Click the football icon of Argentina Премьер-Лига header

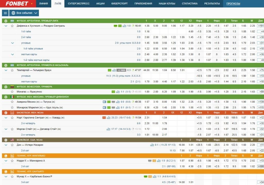6,21
